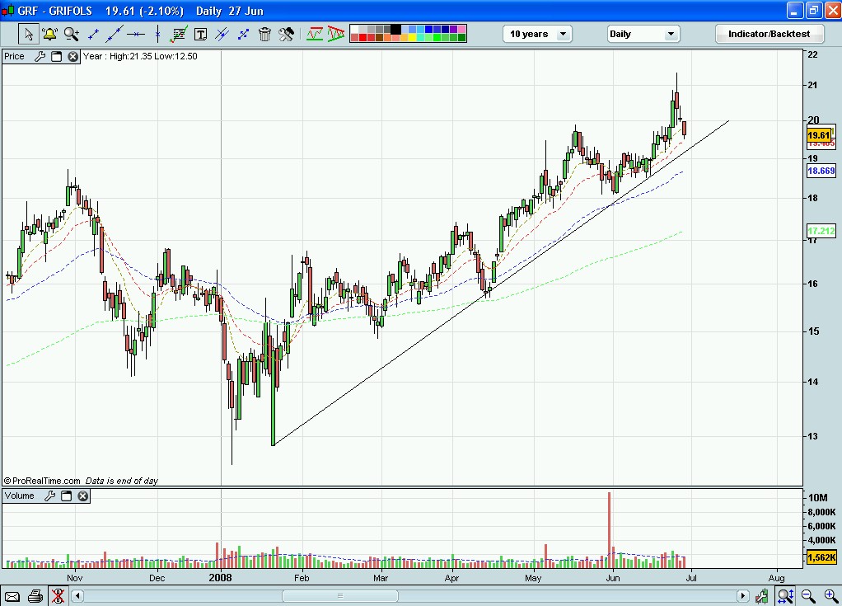842x606 pixels.
Task: Click the Indicator/Backtest button
Action: (x=769, y=34)
